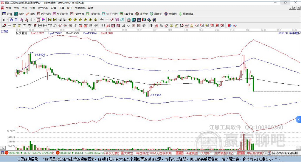Open the 江恩 menu
The height and width of the screenshot is (162, 301).
tap(32, 8)
